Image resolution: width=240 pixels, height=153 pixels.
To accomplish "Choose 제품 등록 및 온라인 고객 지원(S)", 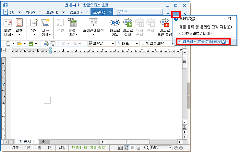I will point(205,27).
